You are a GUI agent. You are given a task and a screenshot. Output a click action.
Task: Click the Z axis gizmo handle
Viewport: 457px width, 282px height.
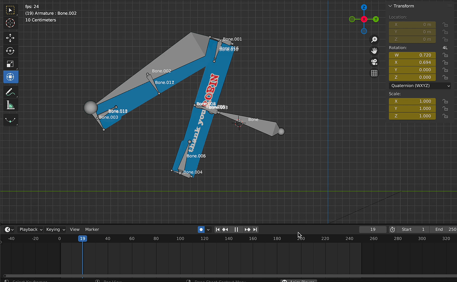pos(364,7)
